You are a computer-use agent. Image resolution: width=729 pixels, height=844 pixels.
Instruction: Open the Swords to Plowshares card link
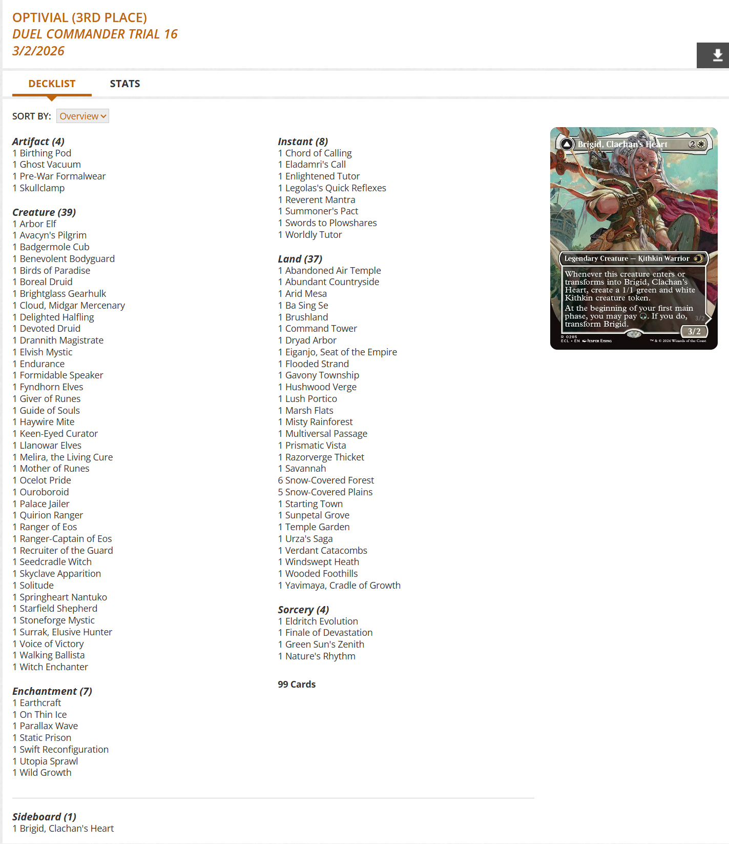point(330,223)
